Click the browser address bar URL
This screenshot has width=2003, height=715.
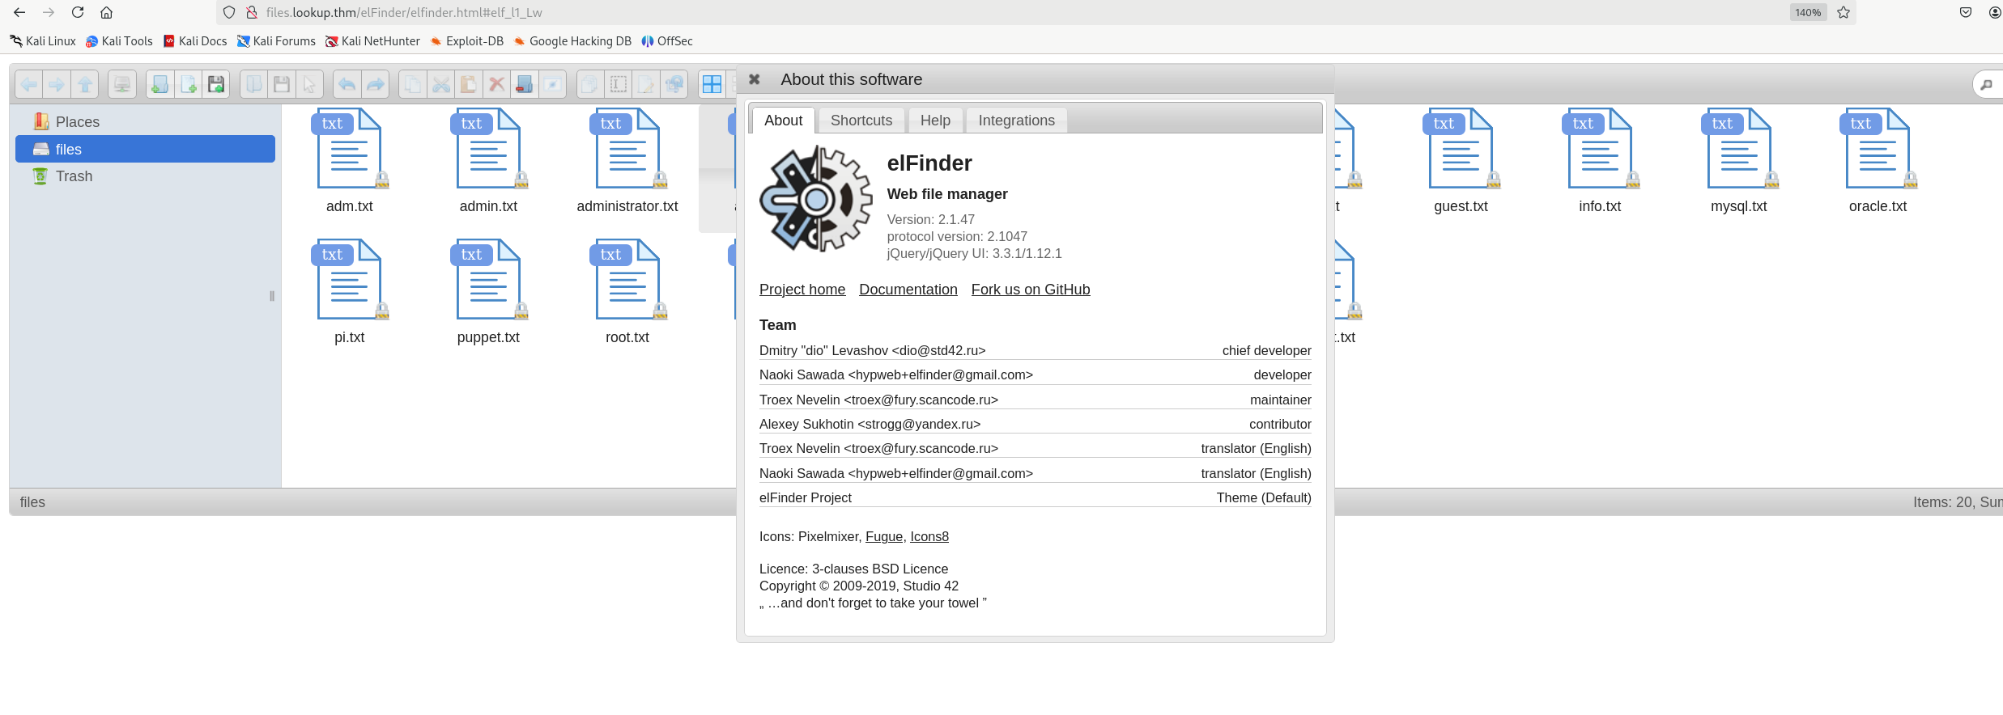click(404, 12)
